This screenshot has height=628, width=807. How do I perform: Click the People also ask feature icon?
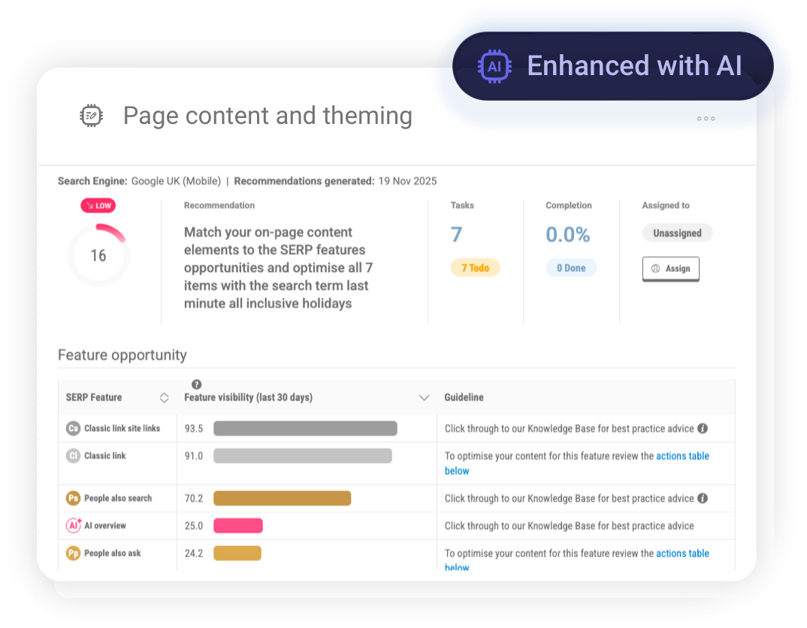click(72, 553)
